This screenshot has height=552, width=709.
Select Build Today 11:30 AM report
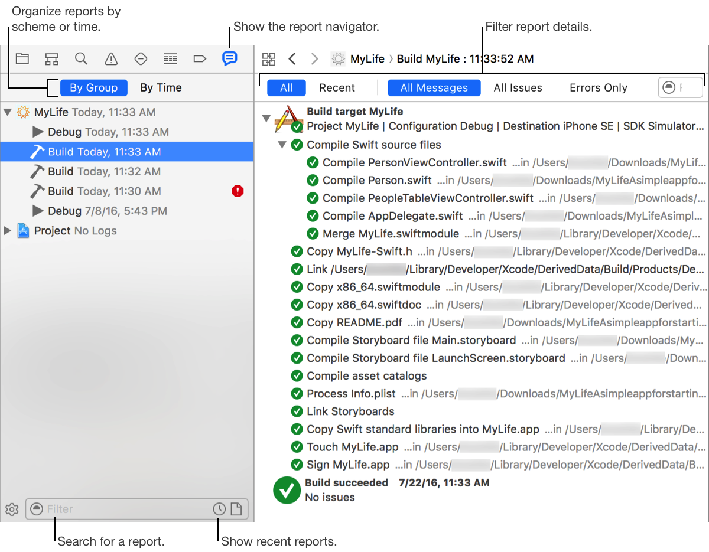tap(127, 191)
